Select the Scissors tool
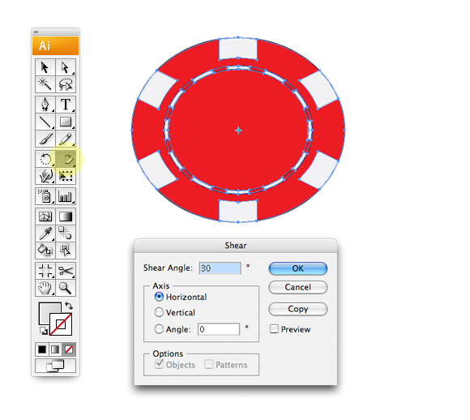 [66, 271]
